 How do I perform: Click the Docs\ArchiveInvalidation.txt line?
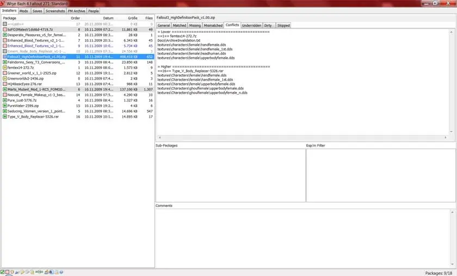coord(178,40)
